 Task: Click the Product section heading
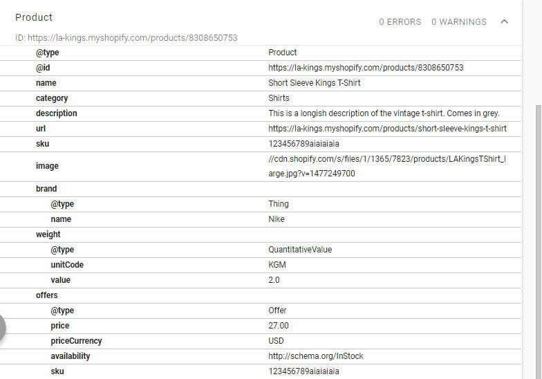[33, 17]
